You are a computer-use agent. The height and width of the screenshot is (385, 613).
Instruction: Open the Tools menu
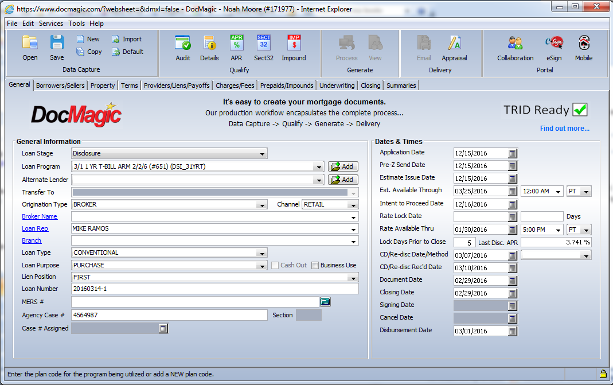(77, 24)
